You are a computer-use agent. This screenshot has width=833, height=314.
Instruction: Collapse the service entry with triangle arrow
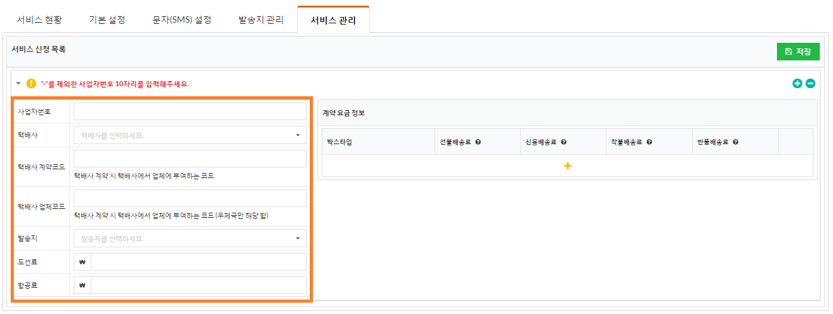tap(18, 83)
